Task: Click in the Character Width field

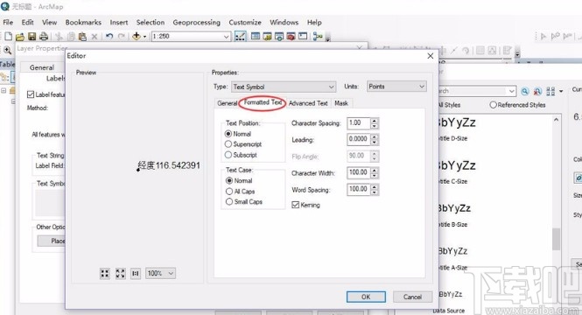Action: click(359, 172)
